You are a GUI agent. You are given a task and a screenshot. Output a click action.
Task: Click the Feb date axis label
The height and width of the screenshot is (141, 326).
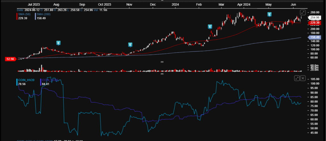point(199,4)
